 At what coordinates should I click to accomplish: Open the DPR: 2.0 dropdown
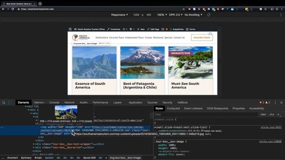[175, 15]
